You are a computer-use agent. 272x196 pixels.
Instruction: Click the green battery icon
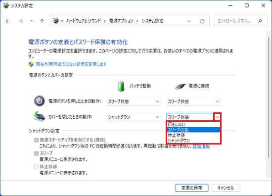pyautogui.click(x=121, y=86)
